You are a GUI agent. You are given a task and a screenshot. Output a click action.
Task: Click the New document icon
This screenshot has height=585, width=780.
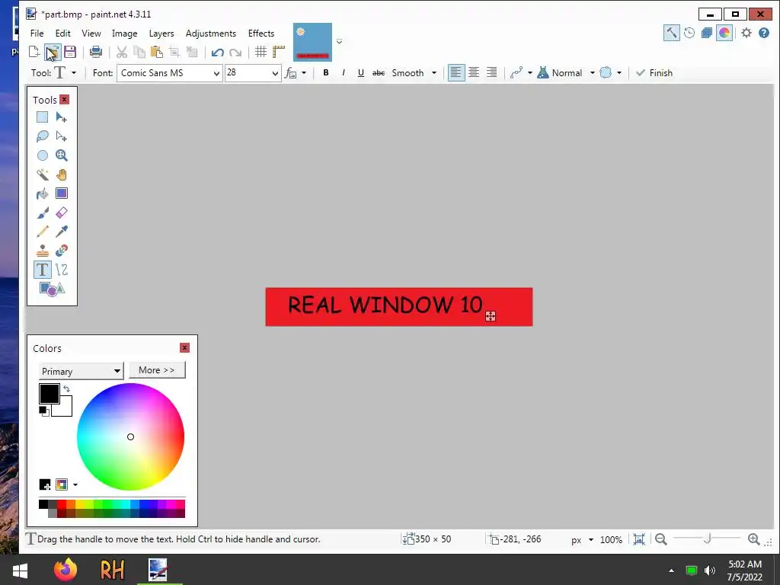tap(34, 52)
